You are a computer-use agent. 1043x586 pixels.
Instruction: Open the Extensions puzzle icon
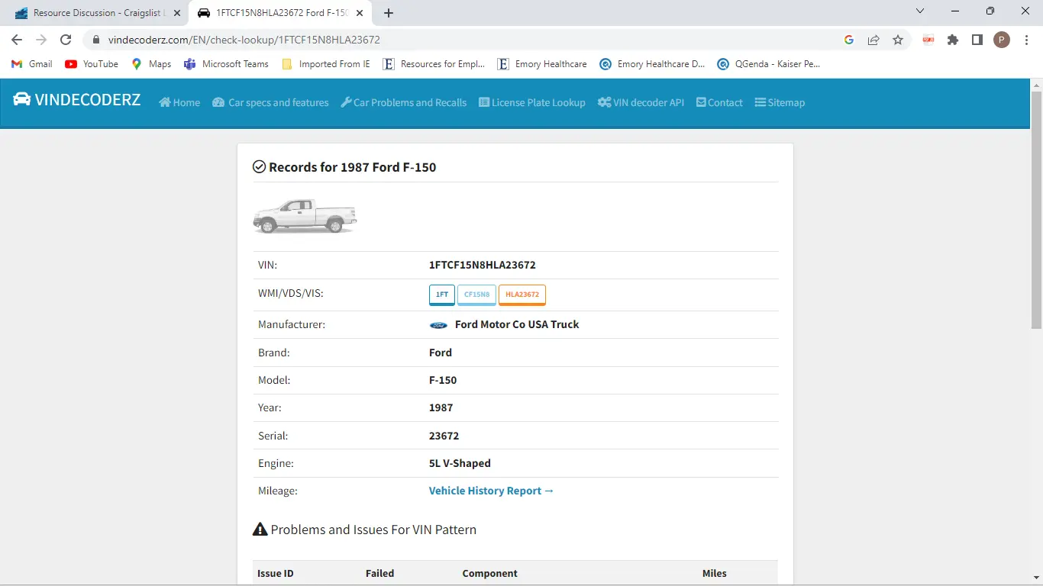[x=953, y=40]
